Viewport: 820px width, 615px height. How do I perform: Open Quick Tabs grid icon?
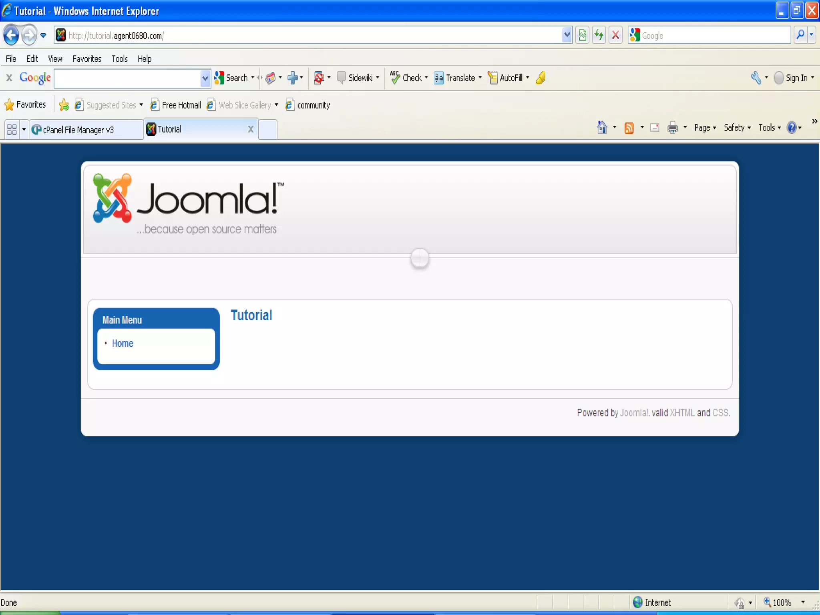click(12, 129)
